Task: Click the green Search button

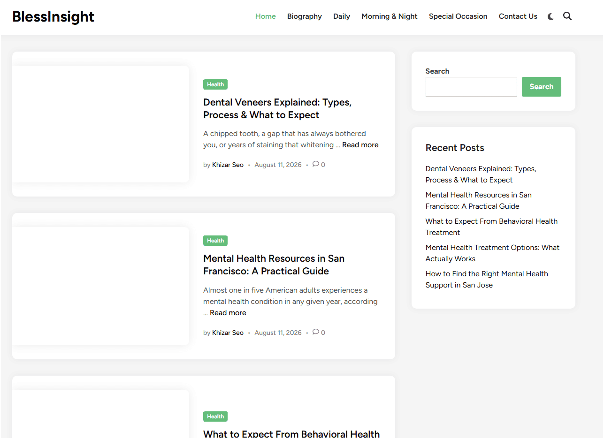Action: pyautogui.click(x=542, y=87)
